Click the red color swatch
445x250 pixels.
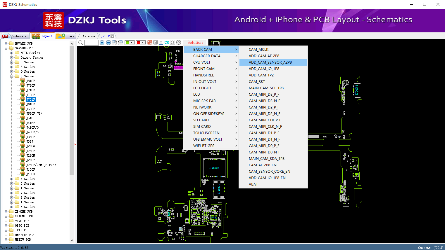tap(138, 43)
